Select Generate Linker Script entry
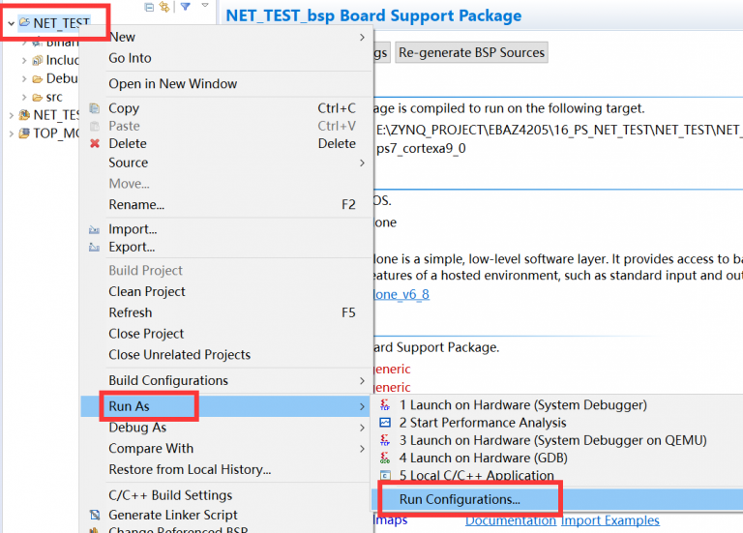Screen dimensions: 743x533 pos(172,516)
